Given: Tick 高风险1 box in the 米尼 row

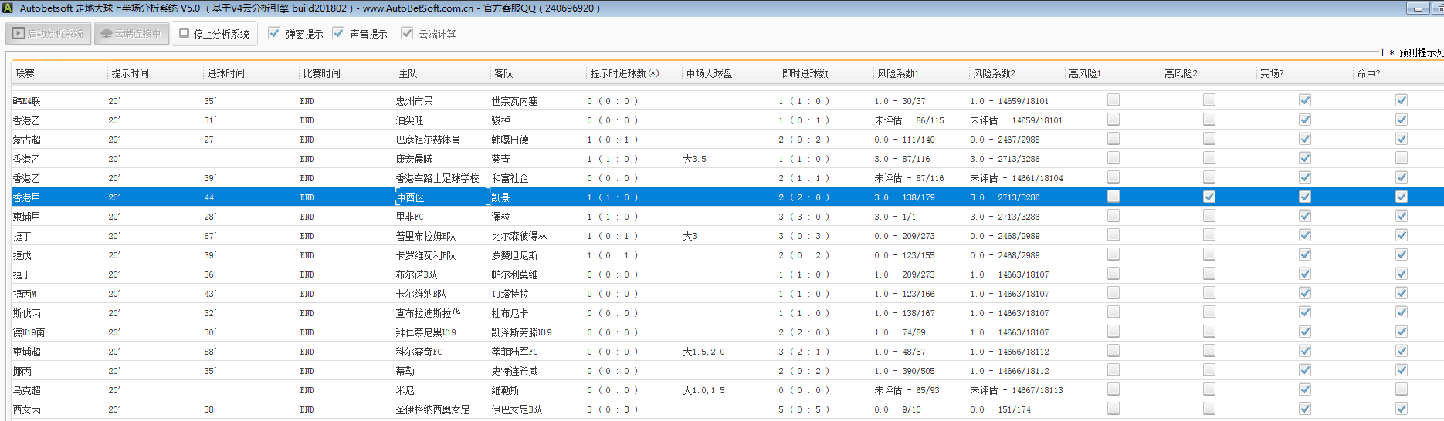Looking at the screenshot, I should [x=1114, y=389].
